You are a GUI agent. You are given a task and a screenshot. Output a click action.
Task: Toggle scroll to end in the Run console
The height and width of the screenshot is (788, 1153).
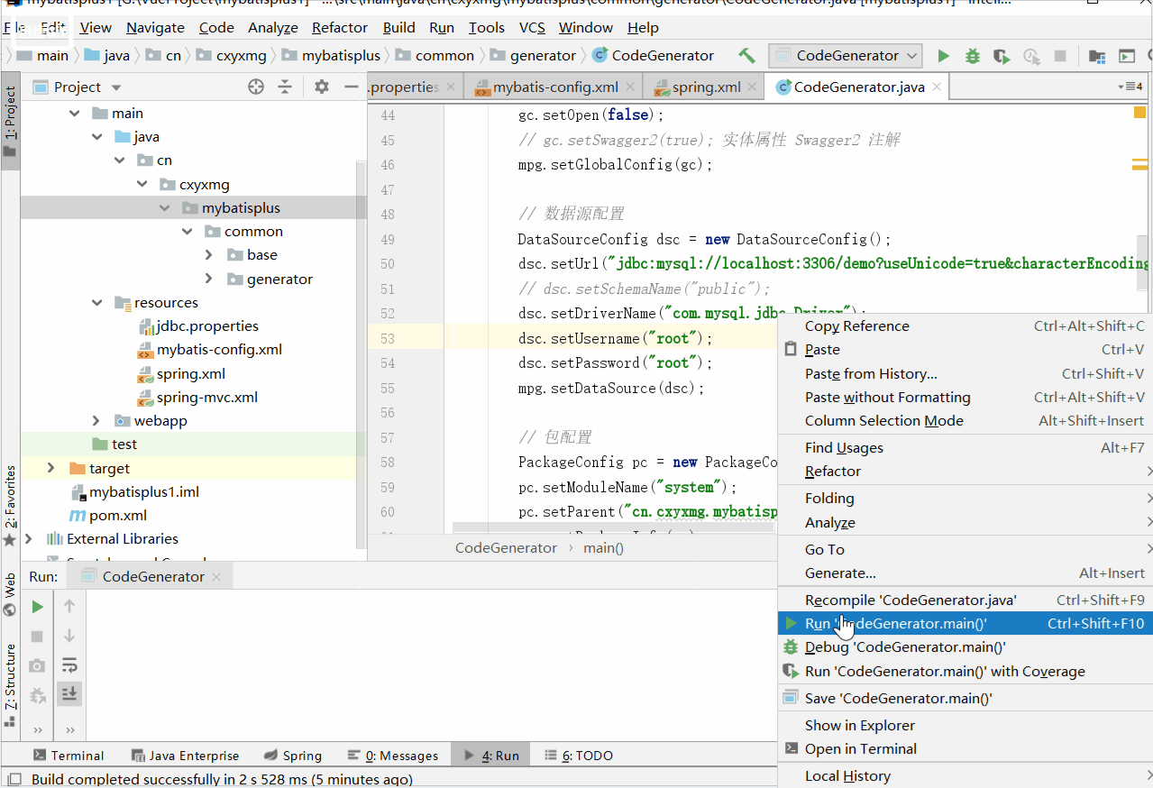[x=69, y=693]
